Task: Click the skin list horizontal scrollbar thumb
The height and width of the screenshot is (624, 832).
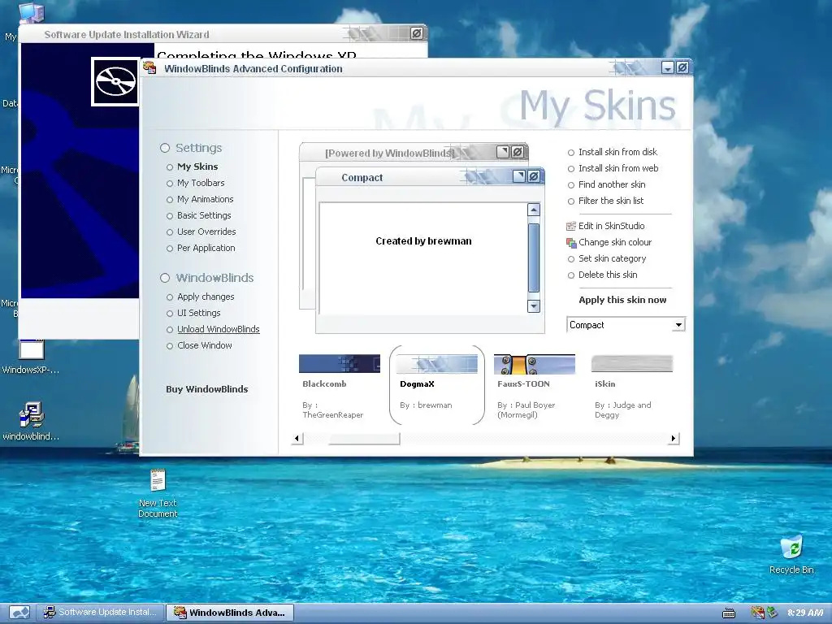Action: pyautogui.click(x=364, y=439)
